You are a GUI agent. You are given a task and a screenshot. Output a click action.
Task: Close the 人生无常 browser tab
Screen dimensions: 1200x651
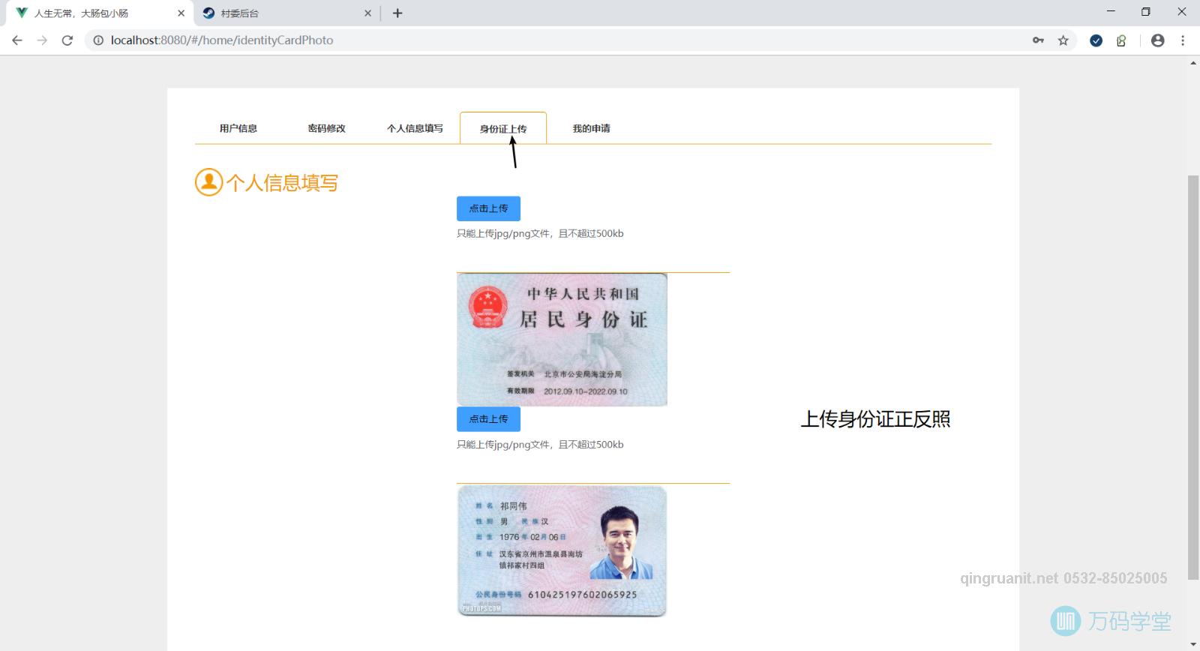click(x=181, y=13)
